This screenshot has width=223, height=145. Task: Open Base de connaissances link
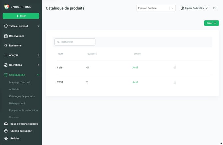point(24,124)
